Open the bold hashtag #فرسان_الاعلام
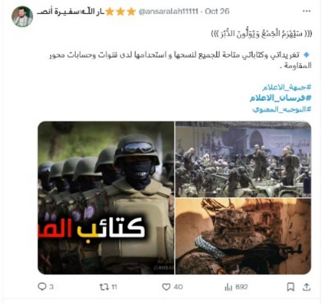The height and width of the screenshot is (304, 329). click(281, 98)
